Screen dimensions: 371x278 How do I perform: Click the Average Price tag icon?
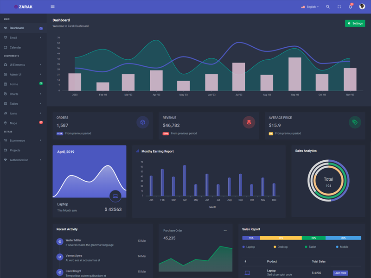[x=355, y=122]
